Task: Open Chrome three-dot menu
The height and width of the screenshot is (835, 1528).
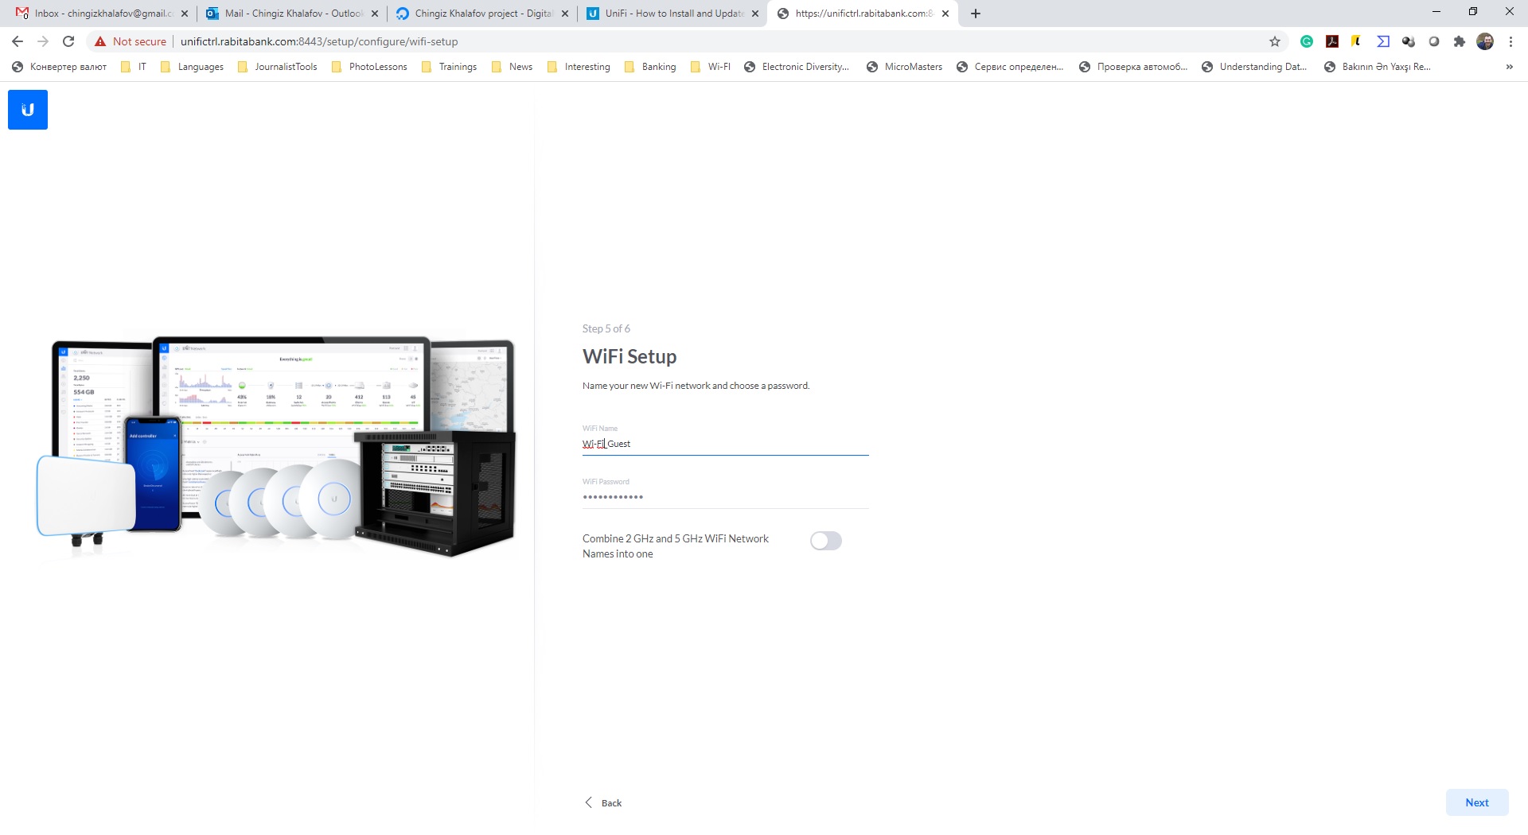Action: click(1510, 41)
